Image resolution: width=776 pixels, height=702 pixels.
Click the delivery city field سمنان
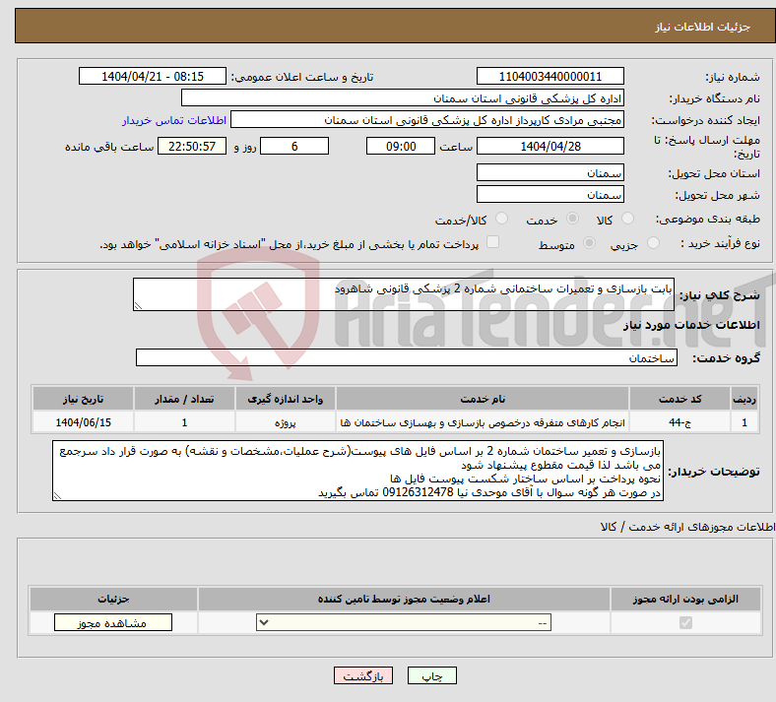coord(550,194)
